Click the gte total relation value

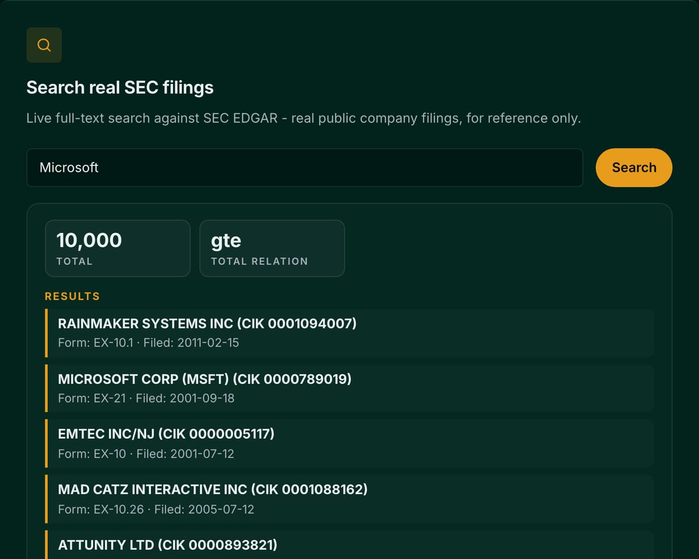[226, 240]
